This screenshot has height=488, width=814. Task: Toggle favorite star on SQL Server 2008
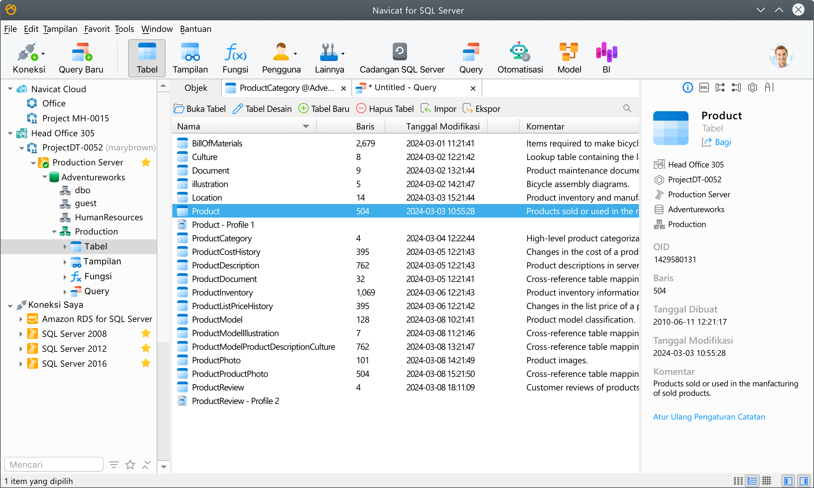coord(146,333)
